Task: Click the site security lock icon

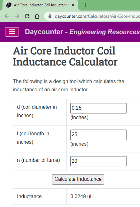Action: pyautogui.click(x=50, y=16)
